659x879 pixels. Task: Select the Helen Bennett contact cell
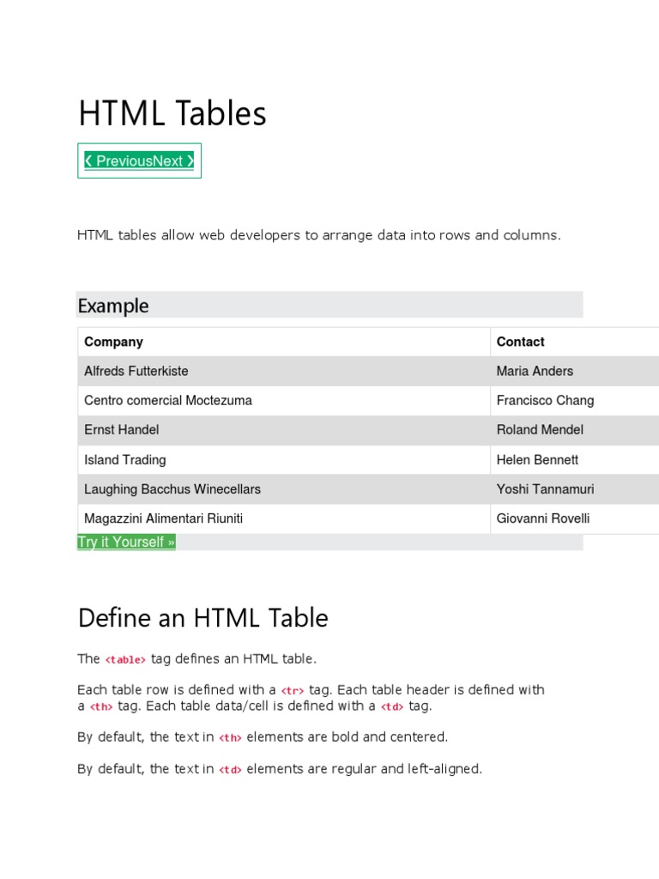pos(537,459)
